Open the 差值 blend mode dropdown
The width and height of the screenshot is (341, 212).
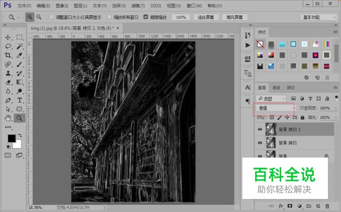274,108
